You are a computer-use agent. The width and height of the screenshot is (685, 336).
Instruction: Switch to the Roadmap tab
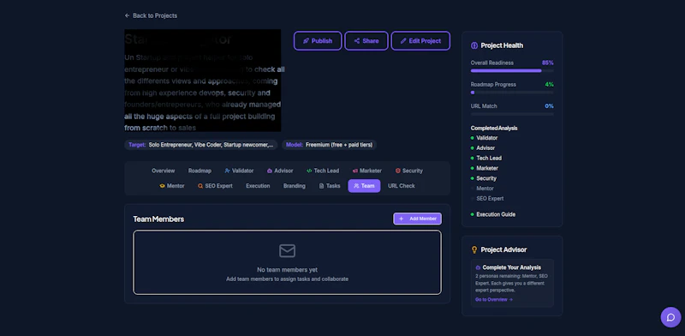pos(200,171)
